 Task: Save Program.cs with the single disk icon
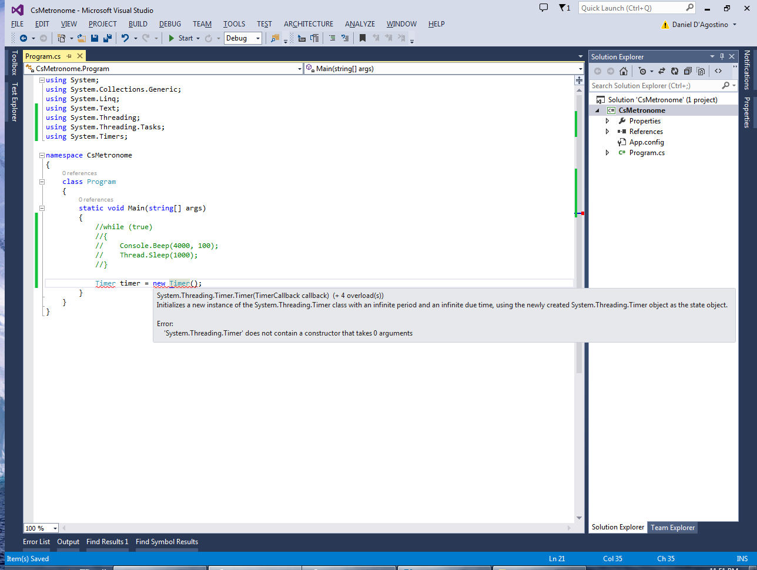click(x=95, y=38)
